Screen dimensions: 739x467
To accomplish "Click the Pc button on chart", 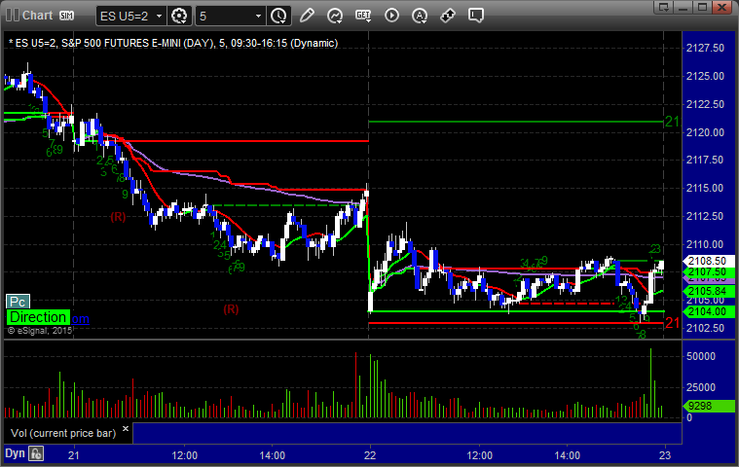I will (x=17, y=302).
